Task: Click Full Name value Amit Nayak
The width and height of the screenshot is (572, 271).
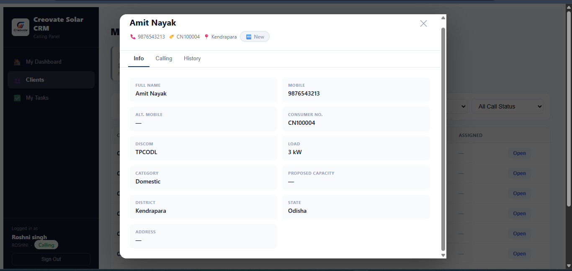Action: tap(151, 94)
